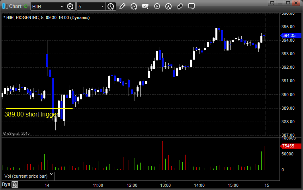
Task: Open the BIIB symbol dropdown
Action: pyautogui.click(x=62, y=6)
